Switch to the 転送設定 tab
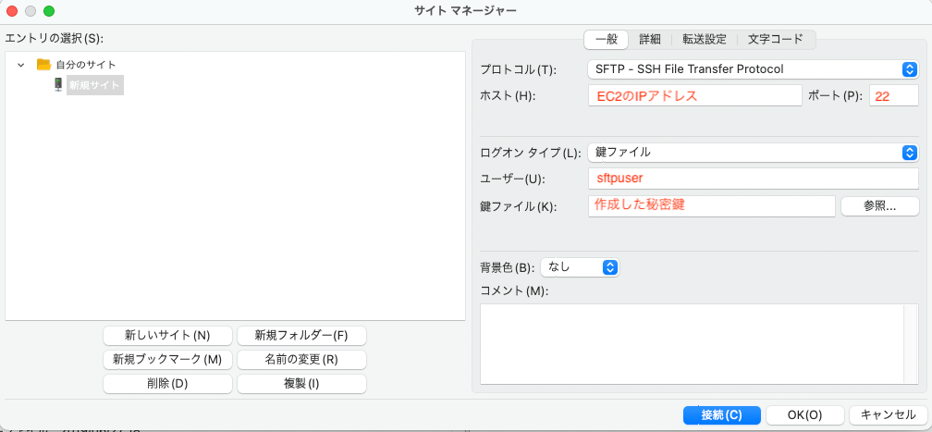The image size is (932, 432). 705,39
